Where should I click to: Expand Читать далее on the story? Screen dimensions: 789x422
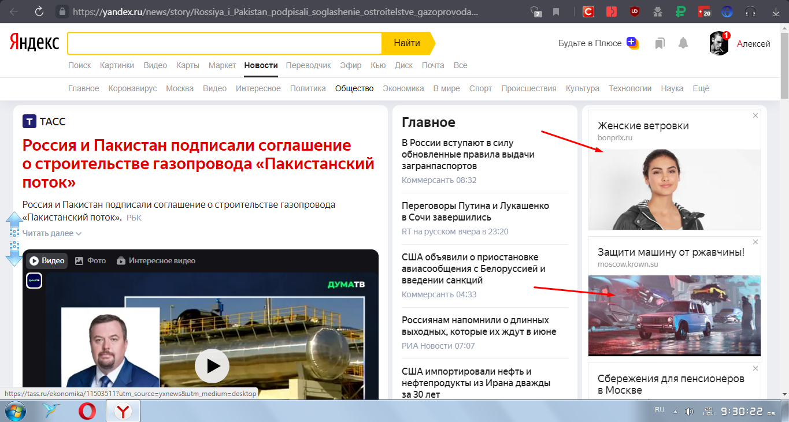coord(52,233)
